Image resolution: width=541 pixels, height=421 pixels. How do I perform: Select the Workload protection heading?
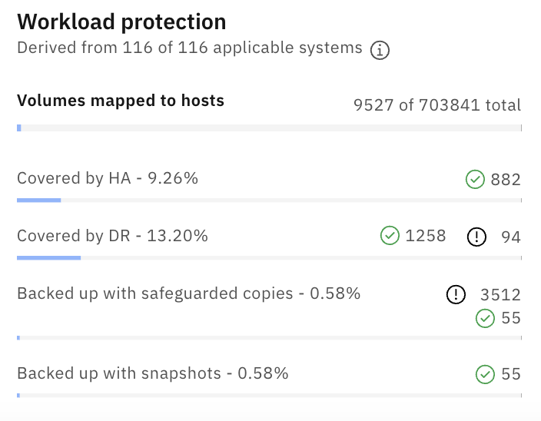coord(121,22)
